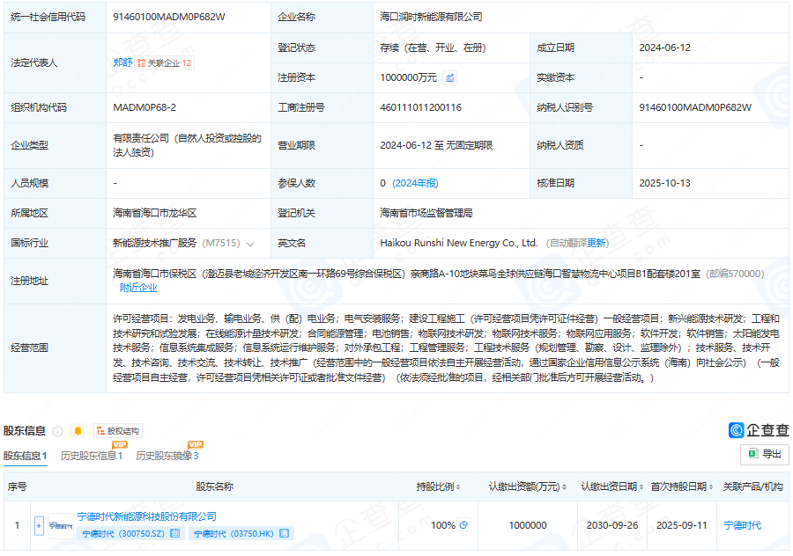
Task: Click the 宁德时代 logo thumbnail in shareholder row
Action: click(59, 524)
